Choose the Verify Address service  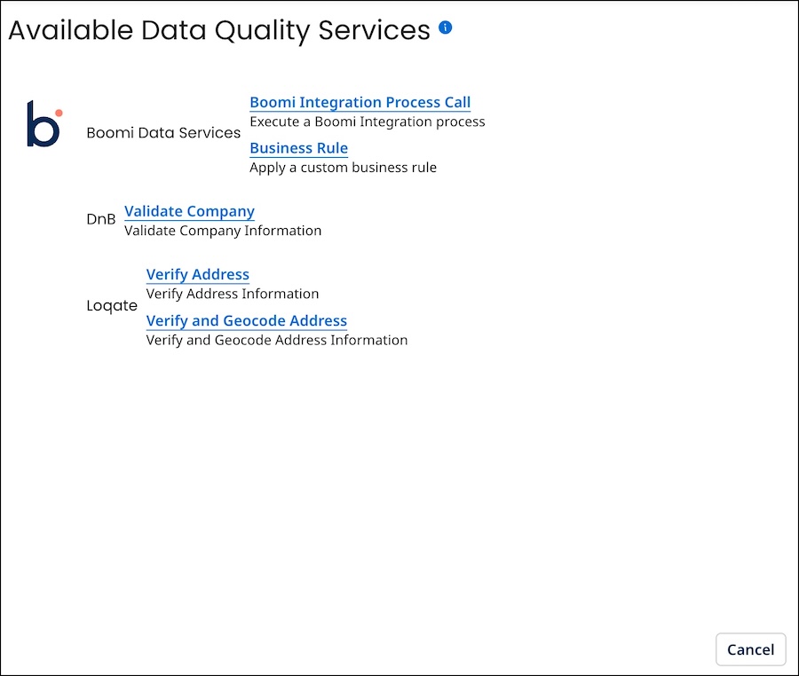click(x=197, y=274)
